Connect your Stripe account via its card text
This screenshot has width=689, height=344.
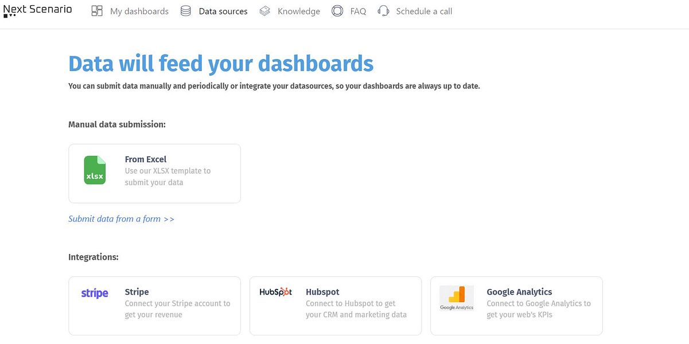tap(177, 309)
